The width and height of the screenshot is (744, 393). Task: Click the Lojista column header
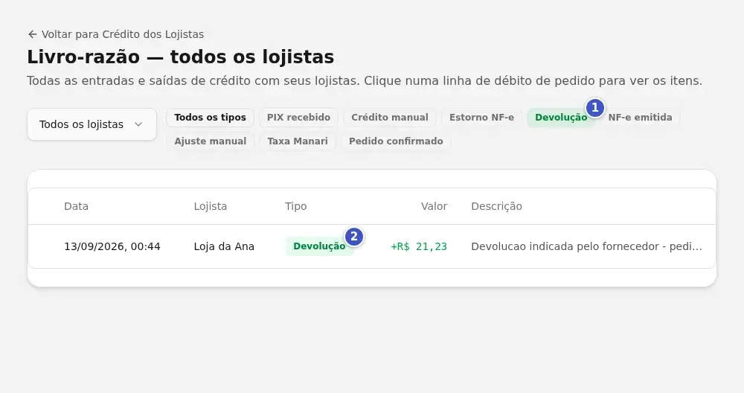coord(211,206)
